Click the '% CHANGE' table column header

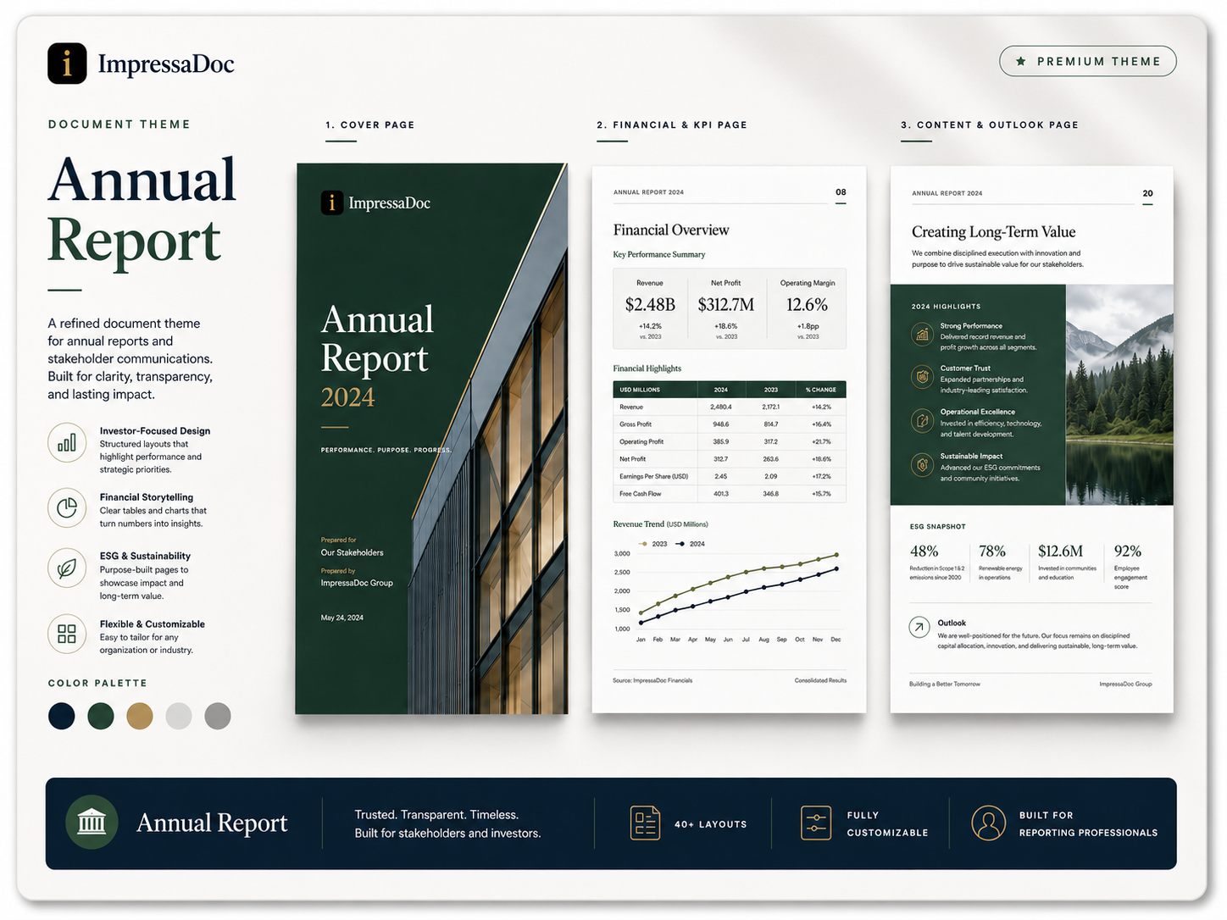coord(821,390)
